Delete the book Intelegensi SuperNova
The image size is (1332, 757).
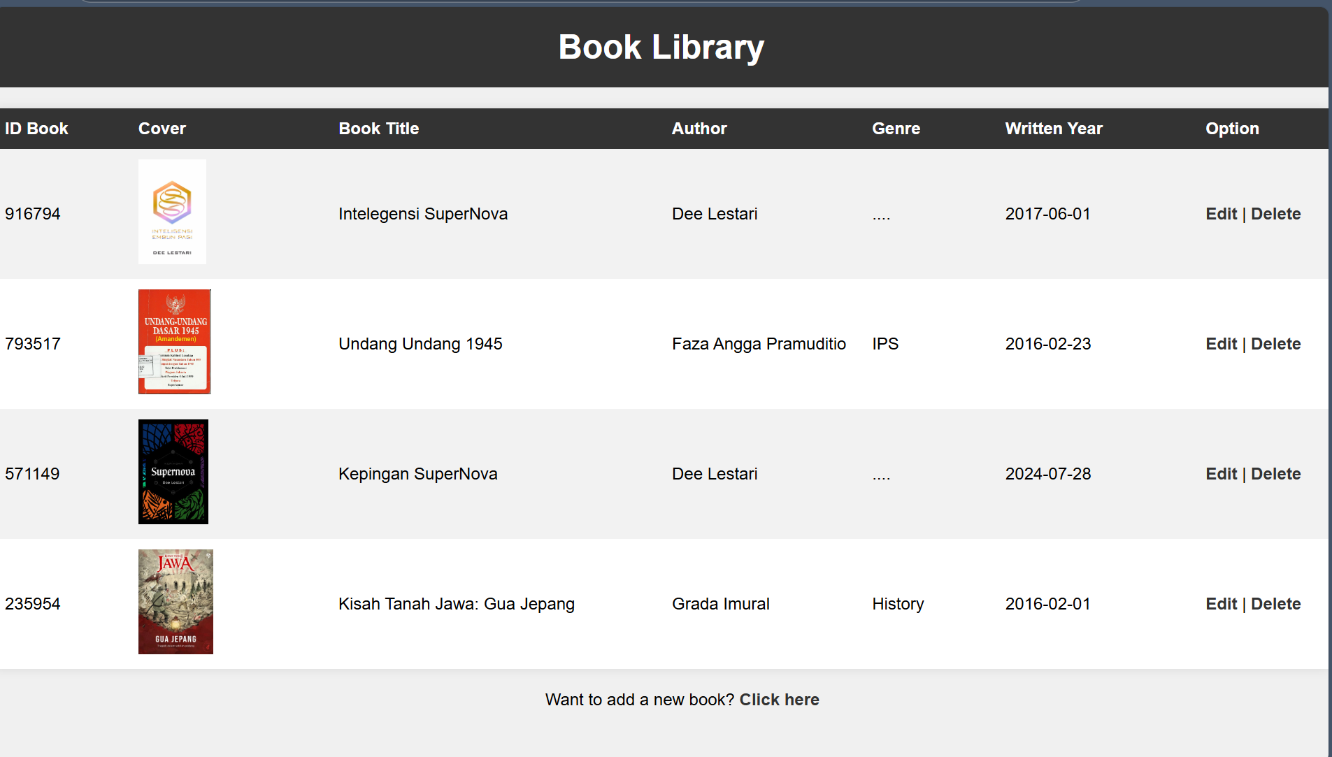(1275, 214)
